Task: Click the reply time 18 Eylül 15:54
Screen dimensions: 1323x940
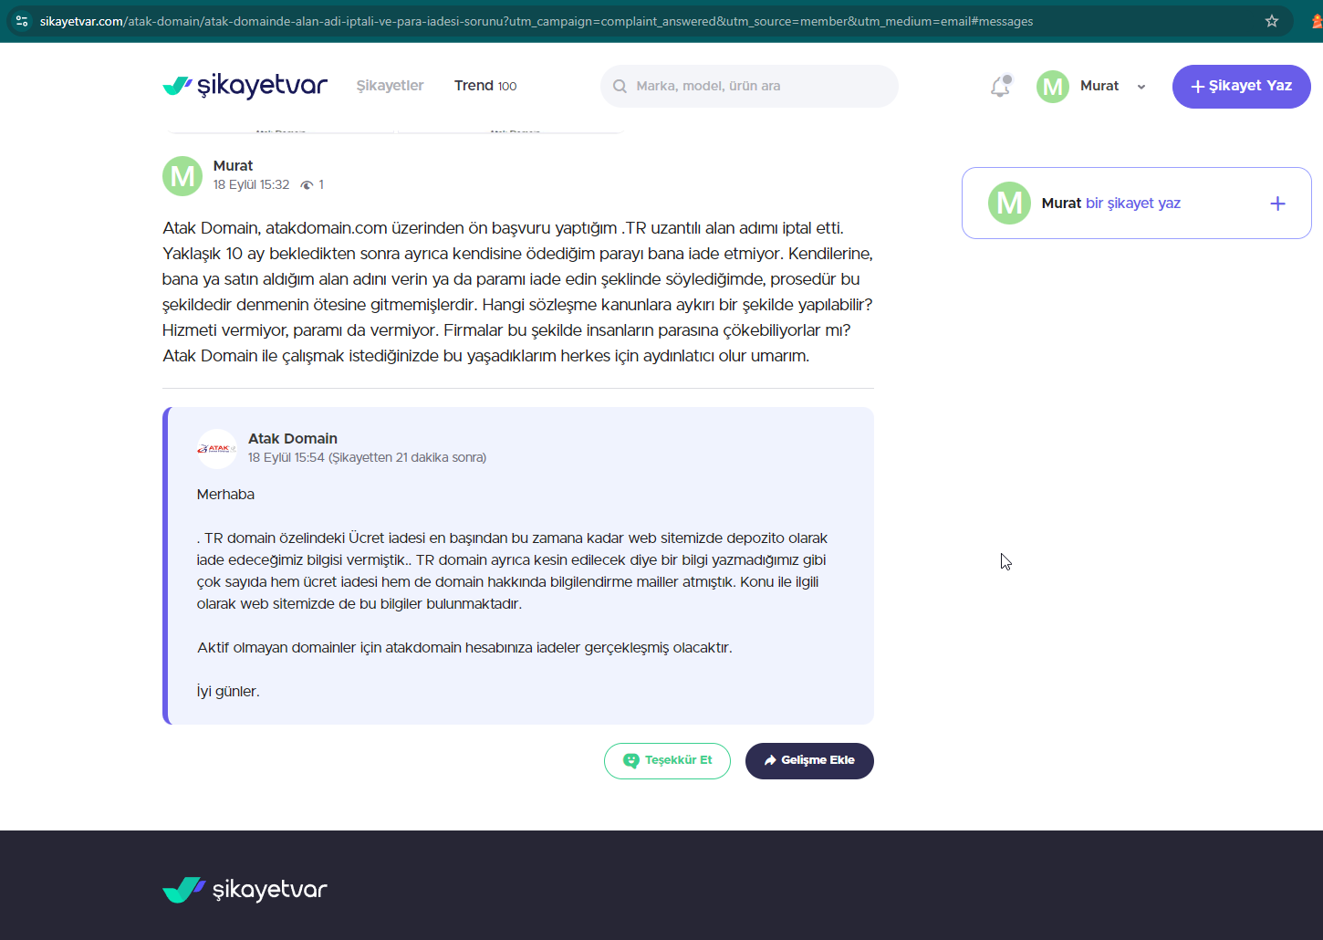Action: tap(286, 458)
